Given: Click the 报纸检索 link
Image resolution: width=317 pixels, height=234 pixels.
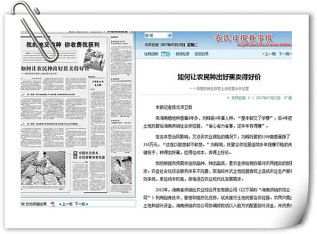Looking at the screenshot, I should (182, 54).
